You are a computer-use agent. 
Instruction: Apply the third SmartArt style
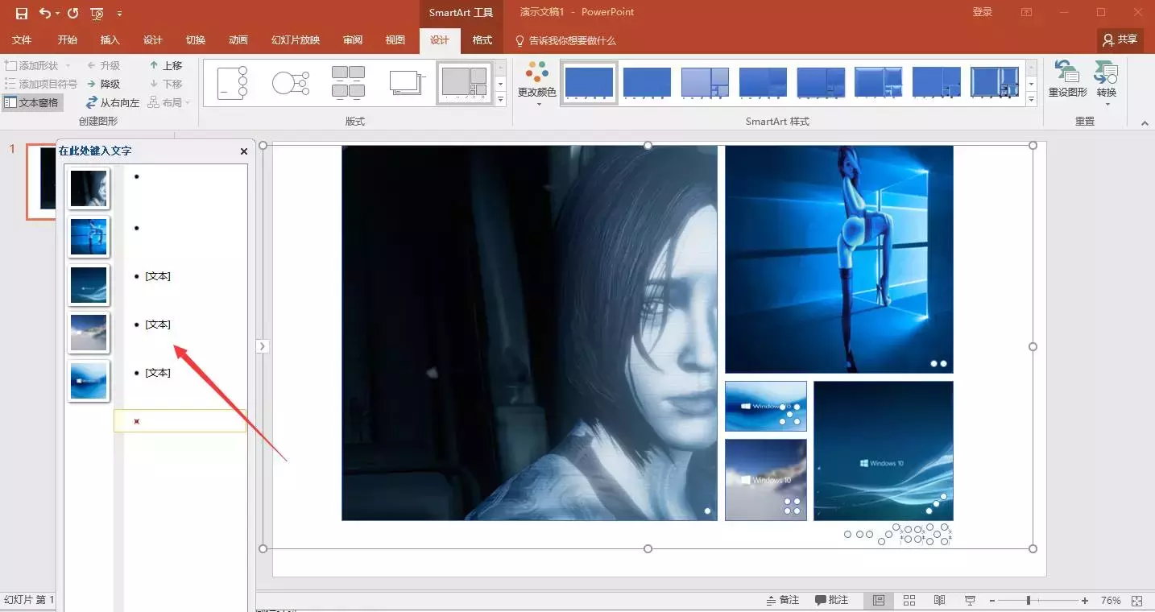click(705, 83)
